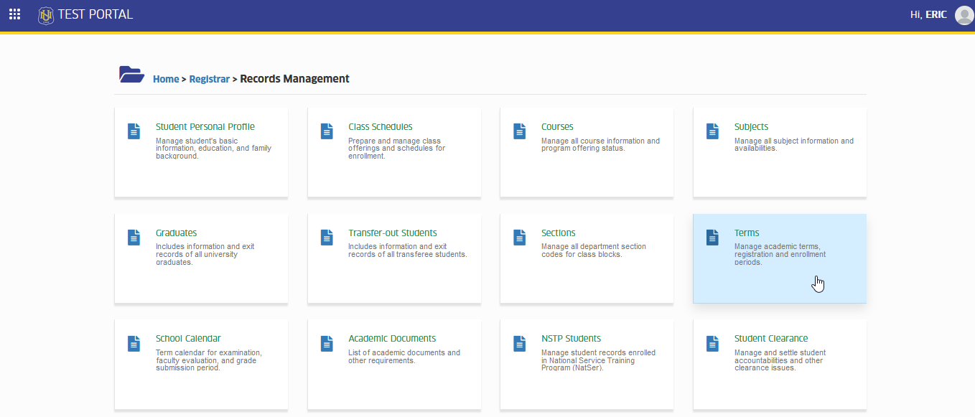Click the university logo beside TEST PORTAL
975x417 pixels.
coord(46,14)
